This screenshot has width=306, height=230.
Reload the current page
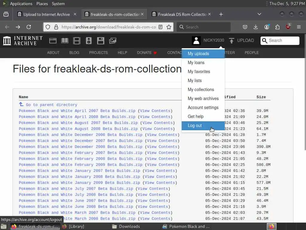(x=29, y=27)
